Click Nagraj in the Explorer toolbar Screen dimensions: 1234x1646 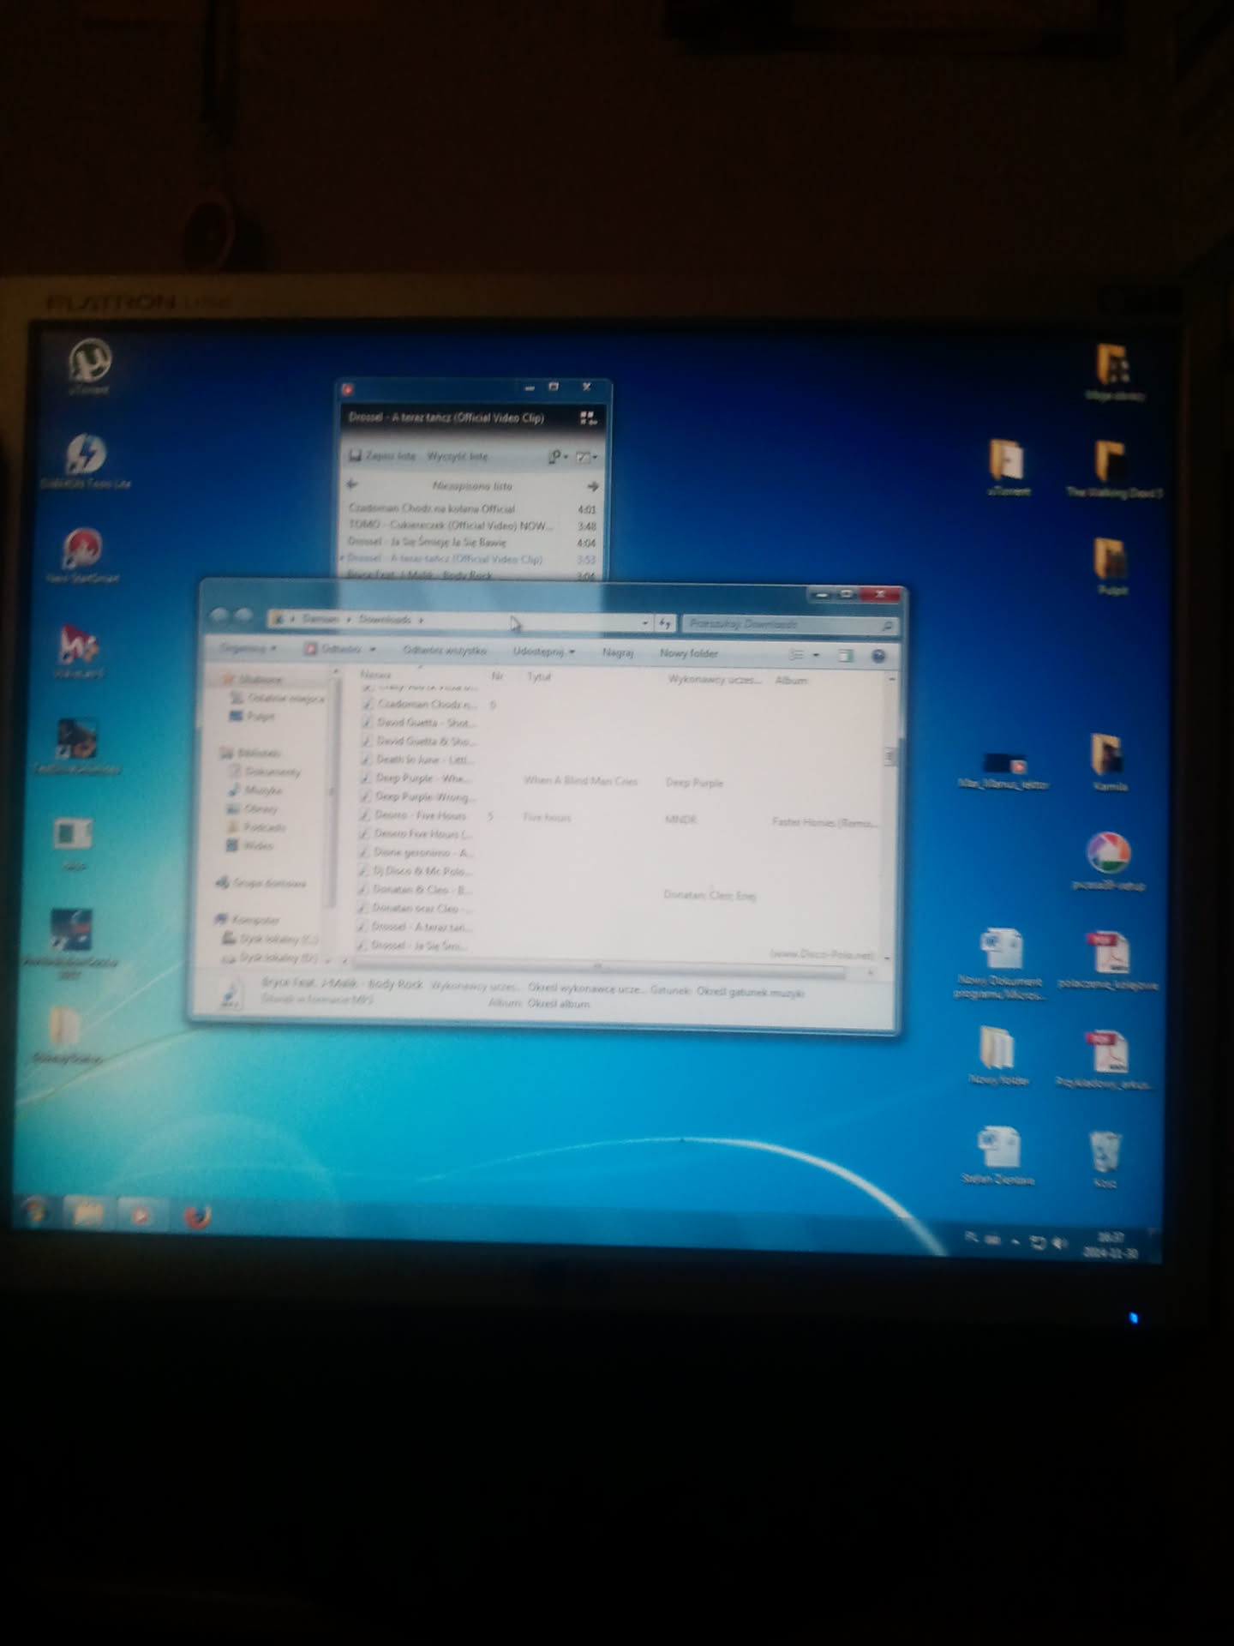coord(617,653)
